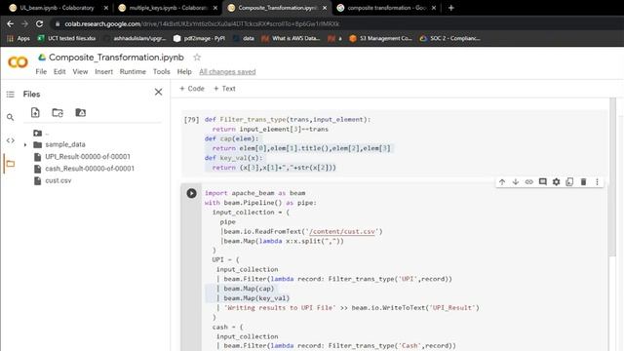Reload the page
Screen dimensions: 624x351
(39, 23)
